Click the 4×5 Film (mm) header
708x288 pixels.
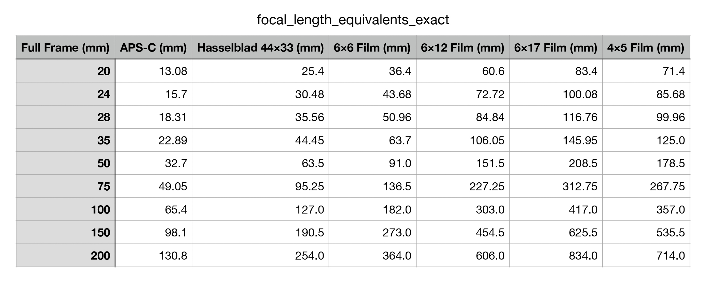(646, 48)
